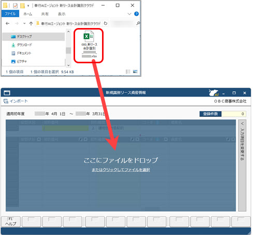275x235 pixels.
Task: Click the Explorer help question mark icon
Action: (x=136, y=14)
